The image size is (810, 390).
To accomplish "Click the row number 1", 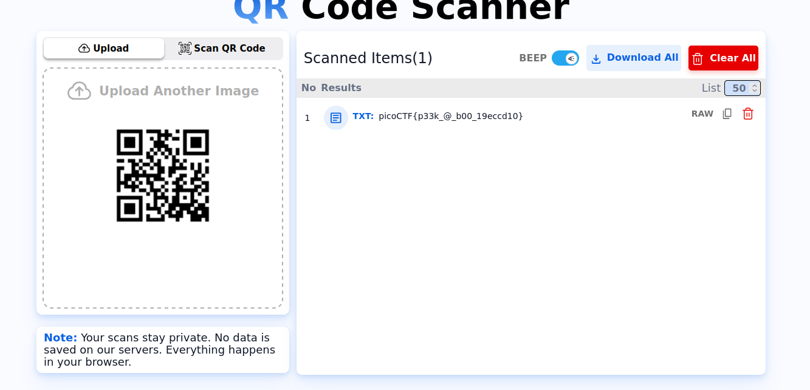I will coord(307,118).
